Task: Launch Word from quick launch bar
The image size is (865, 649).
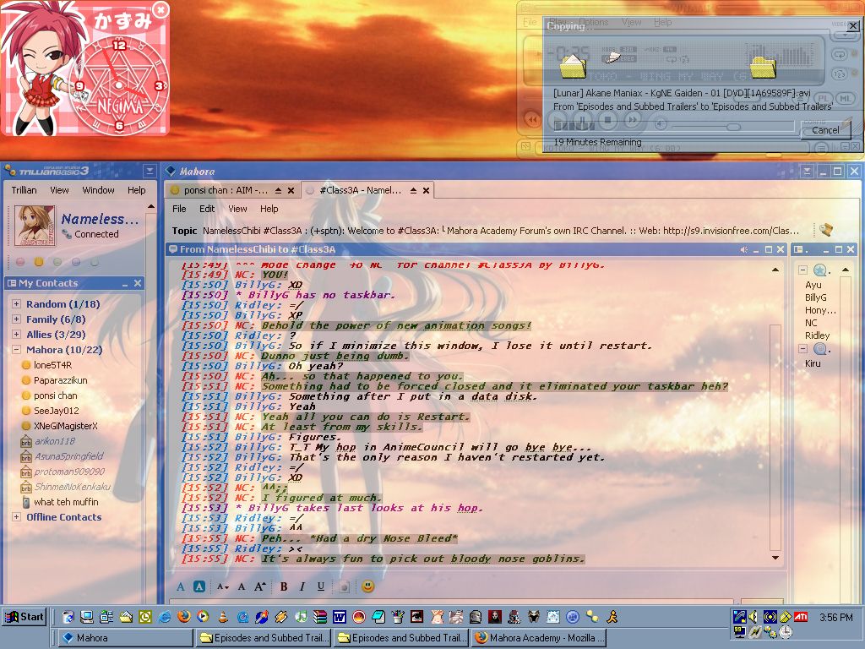Action: click(x=340, y=616)
